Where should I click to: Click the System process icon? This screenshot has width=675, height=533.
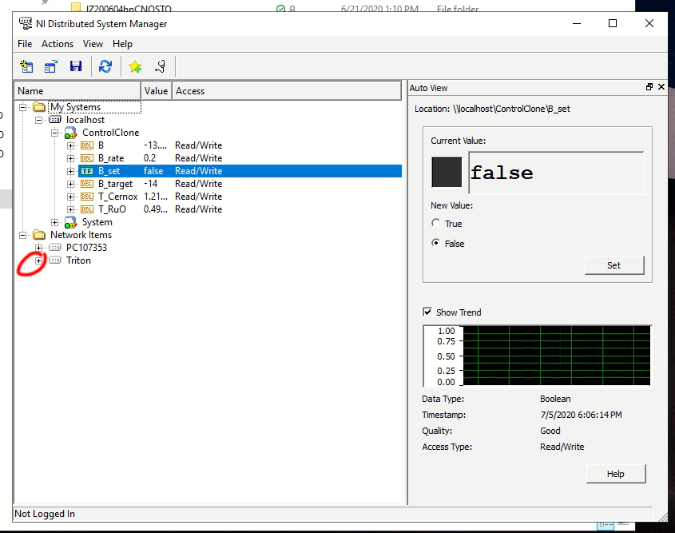[70, 222]
